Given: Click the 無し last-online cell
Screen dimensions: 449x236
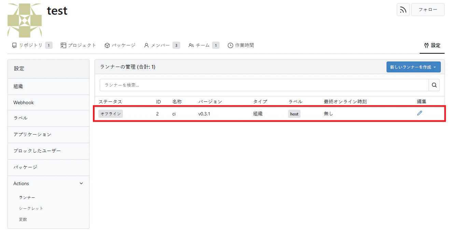Looking at the screenshot, I should tap(328, 114).
